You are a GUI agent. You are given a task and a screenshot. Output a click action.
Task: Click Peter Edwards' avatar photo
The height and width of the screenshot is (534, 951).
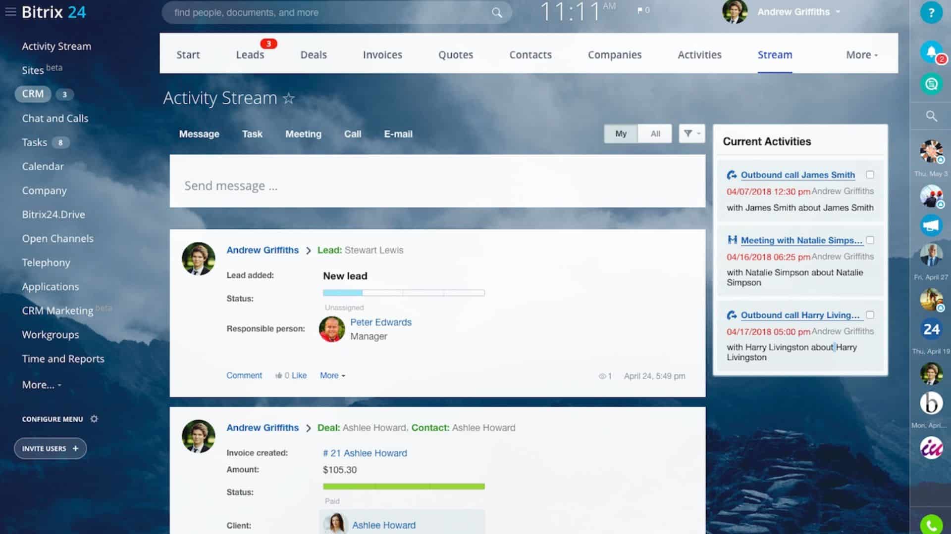point(332,329)
